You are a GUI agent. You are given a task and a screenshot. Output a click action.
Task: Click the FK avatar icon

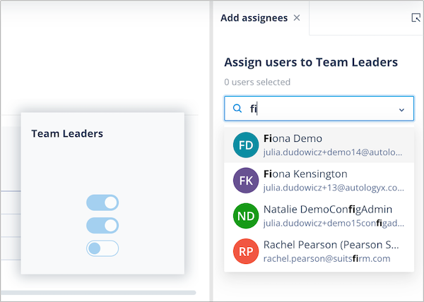pyautogui.click(x=246, y=180)
